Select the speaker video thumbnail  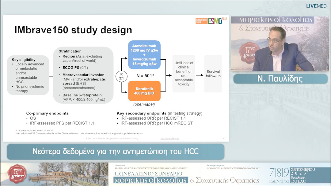pyautogui.click(x=280, y=44)
